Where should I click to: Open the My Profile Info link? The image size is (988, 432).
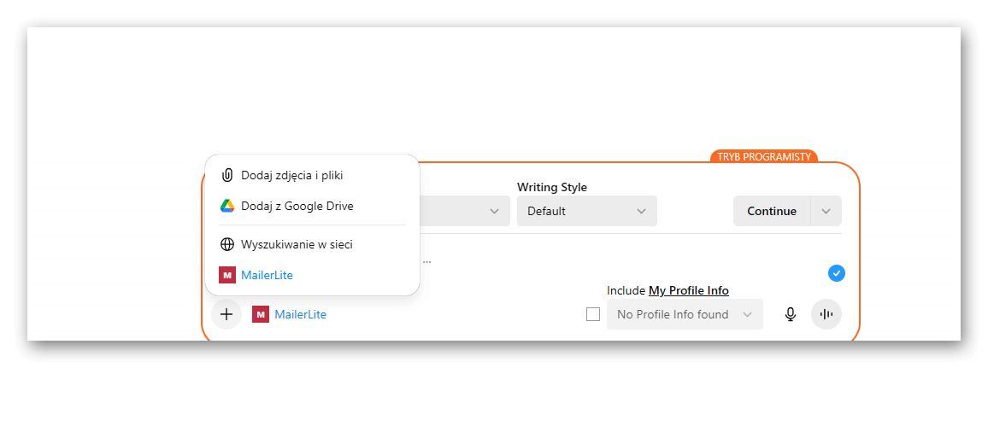[x=688, y=290]
